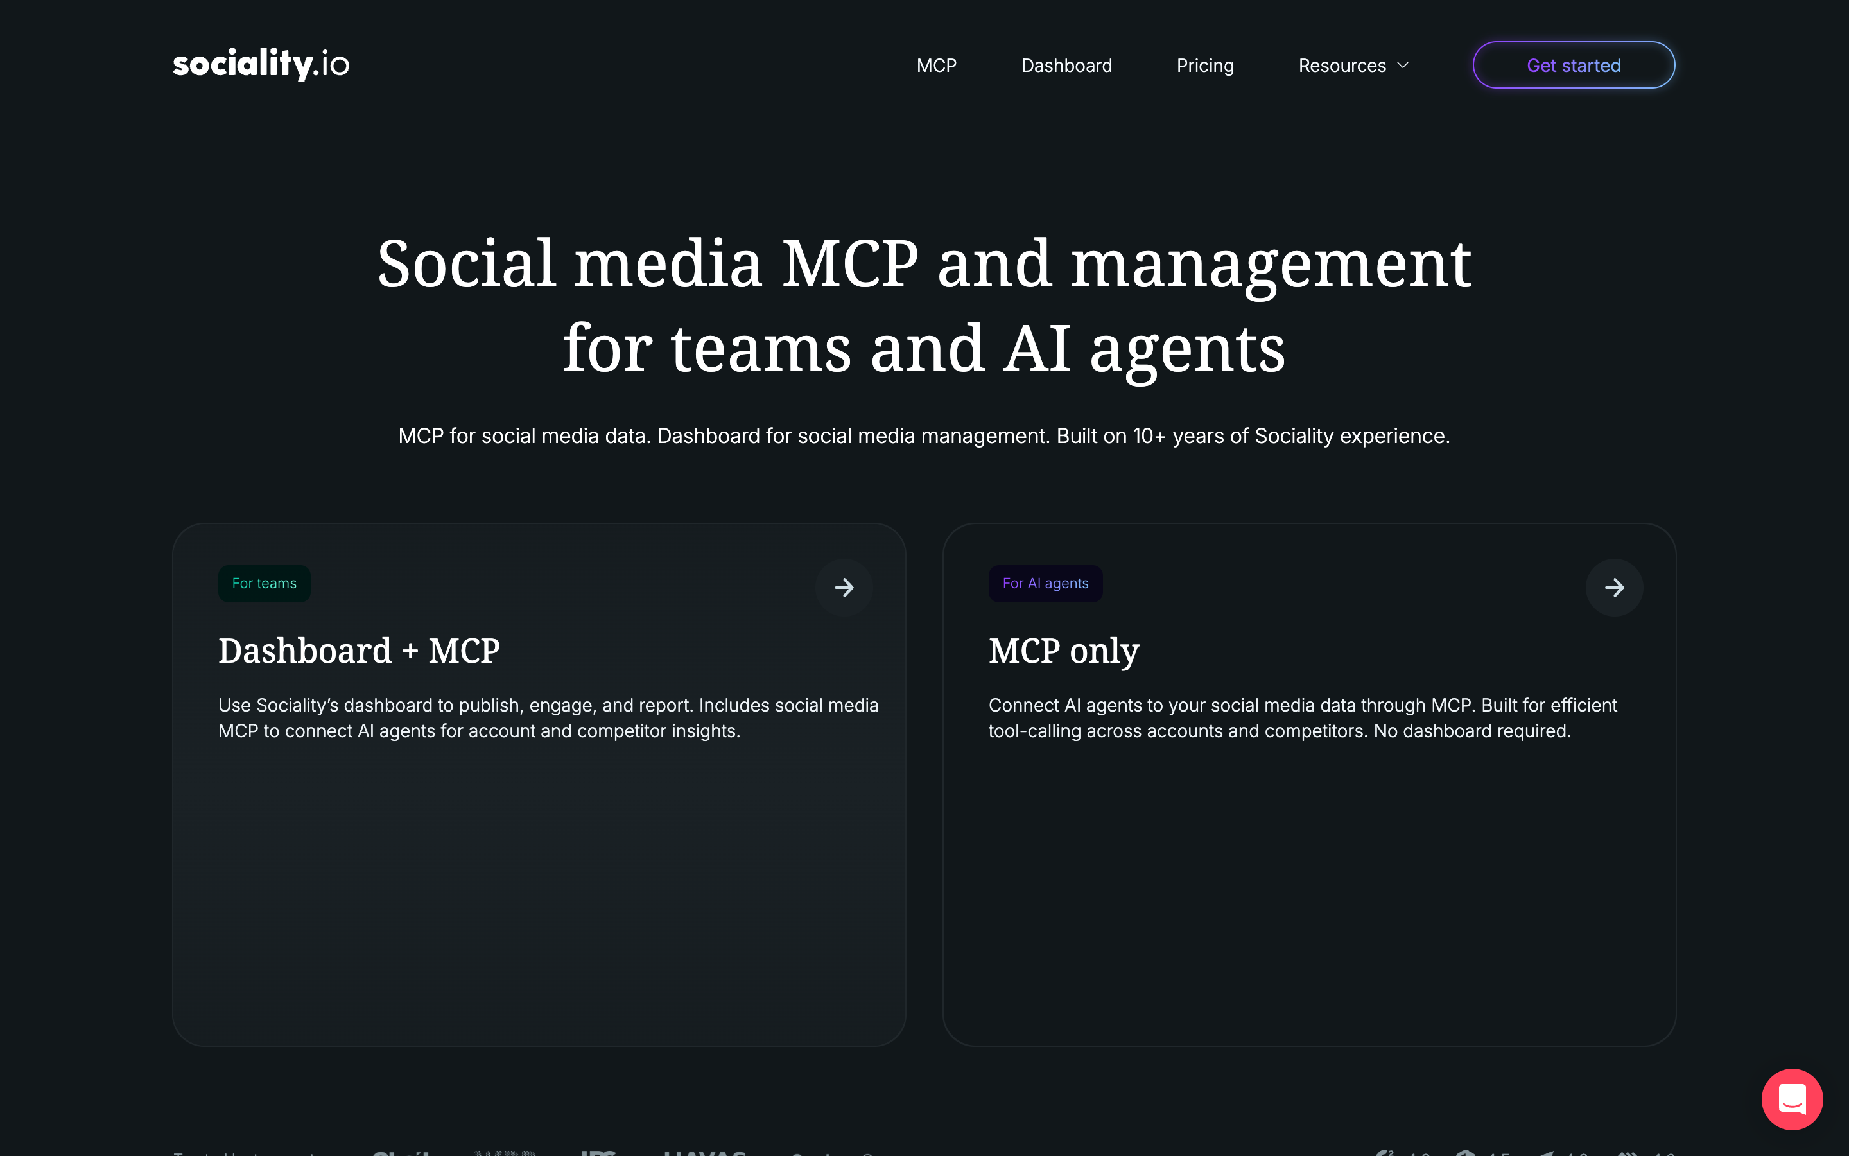Click the sociality.io logo
The width and height of the screenshot is (1849, 1156).
coord(261,64)
